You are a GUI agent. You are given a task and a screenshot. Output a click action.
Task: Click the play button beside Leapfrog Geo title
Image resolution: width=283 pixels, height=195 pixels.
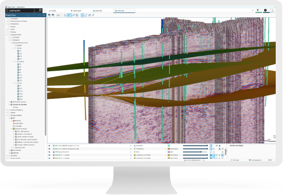coord(40,10)
